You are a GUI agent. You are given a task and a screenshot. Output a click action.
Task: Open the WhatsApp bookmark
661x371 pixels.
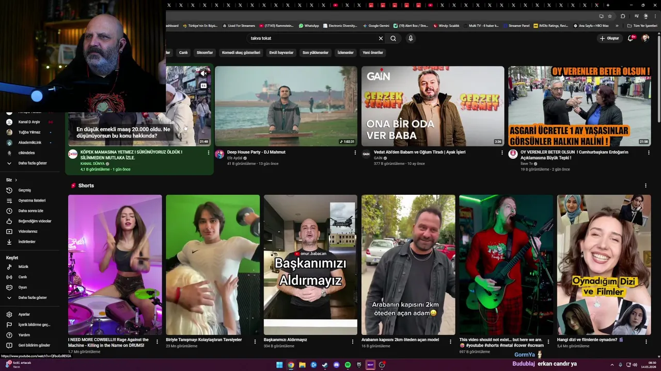tap(308, 25)
